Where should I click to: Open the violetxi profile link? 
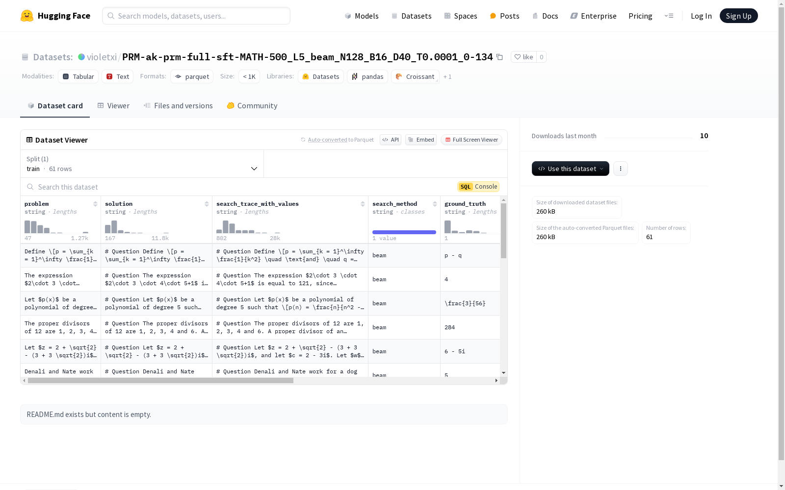point(102,57)
